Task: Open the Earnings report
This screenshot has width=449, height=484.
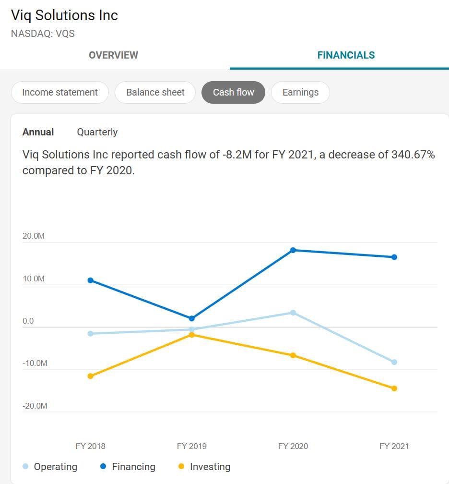Action: point(300,92)
